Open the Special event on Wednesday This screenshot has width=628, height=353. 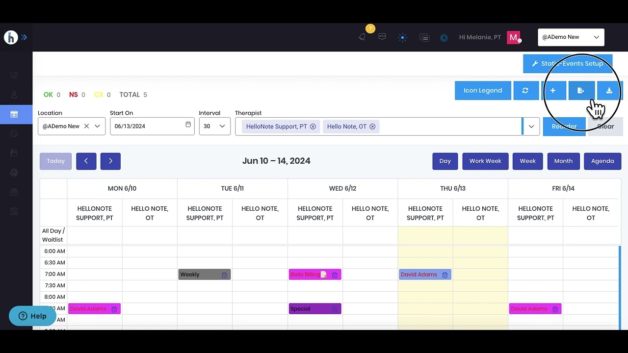315,309
